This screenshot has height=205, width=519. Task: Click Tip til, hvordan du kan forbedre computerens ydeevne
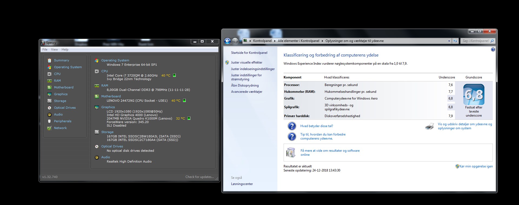(323, 136)
